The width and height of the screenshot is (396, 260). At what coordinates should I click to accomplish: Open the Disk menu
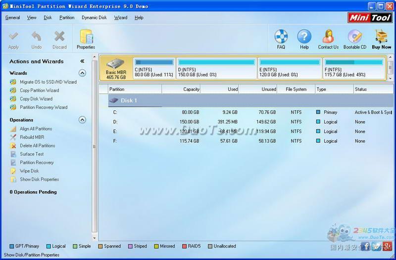(x=48, y=18)
